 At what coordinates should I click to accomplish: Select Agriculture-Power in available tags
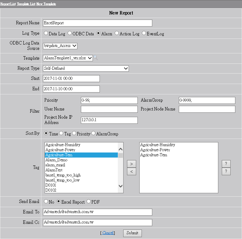coord(81,150)
